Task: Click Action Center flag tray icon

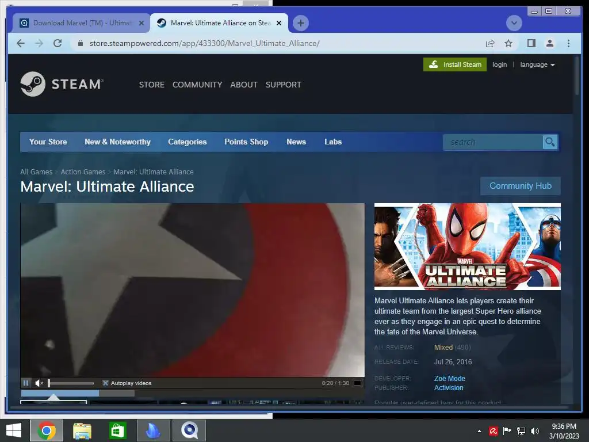Action: 507,431
